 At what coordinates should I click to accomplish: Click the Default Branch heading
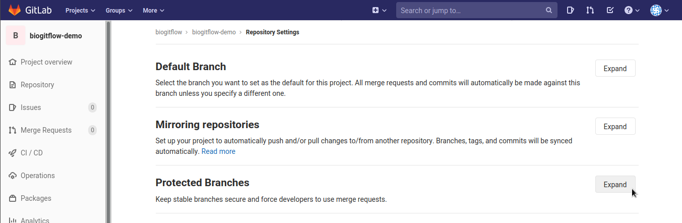(x=191, y=67)
